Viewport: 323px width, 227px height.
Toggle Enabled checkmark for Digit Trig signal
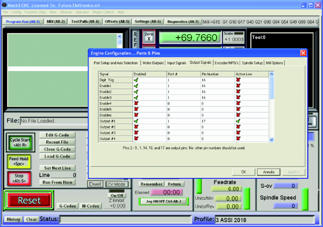[x=136, y=80]
